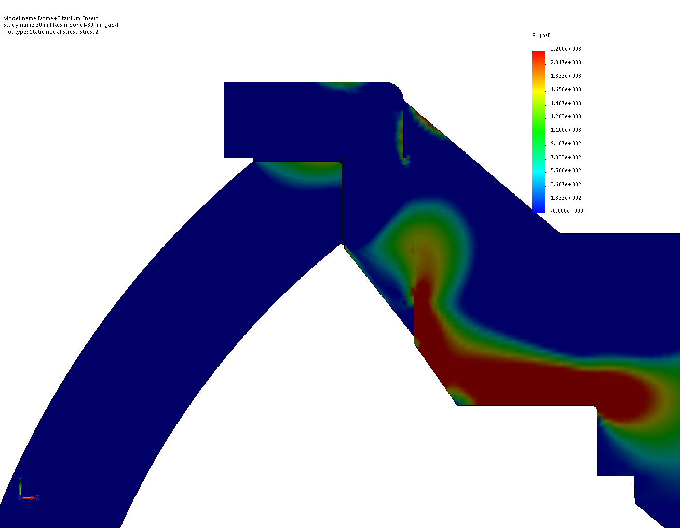680x528 pixels.
Task: Click the Plot type Static nodal stress text
Action: (50, 32)
